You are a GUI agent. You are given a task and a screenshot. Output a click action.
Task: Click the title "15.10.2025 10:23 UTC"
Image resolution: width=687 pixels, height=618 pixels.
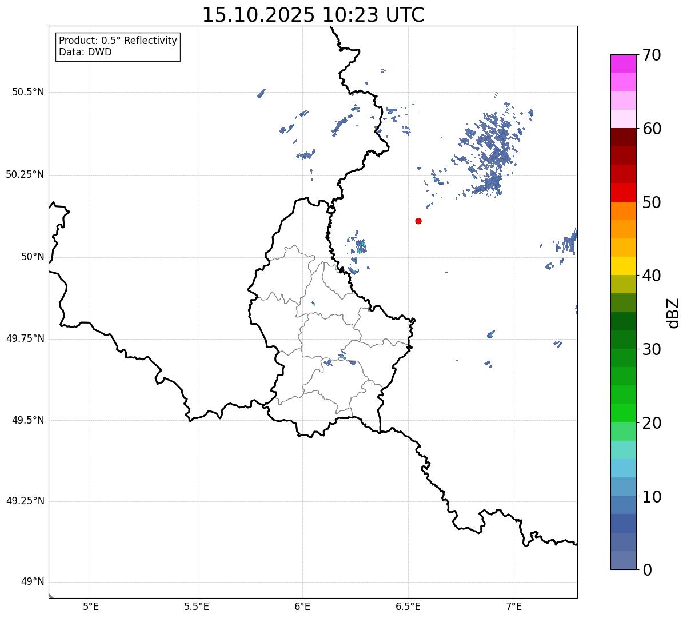tap(313, 15)
